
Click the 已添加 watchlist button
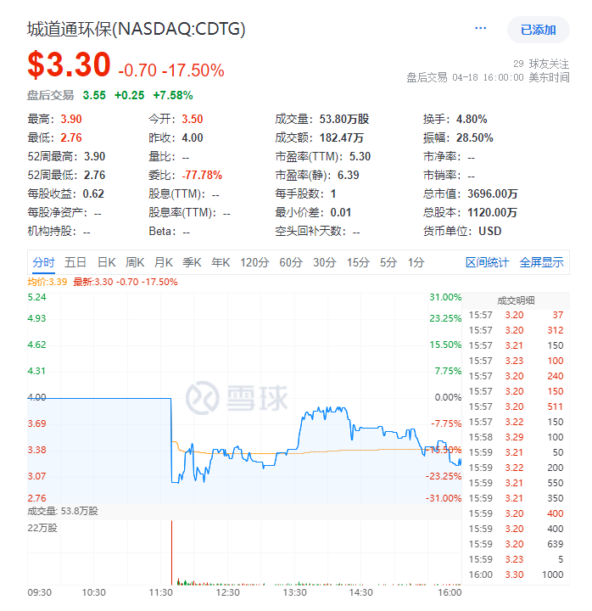538,30
